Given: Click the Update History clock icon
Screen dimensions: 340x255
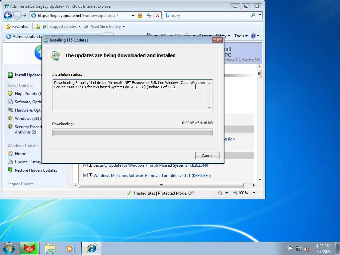Looking at the screenshot, I should (10, 162).
